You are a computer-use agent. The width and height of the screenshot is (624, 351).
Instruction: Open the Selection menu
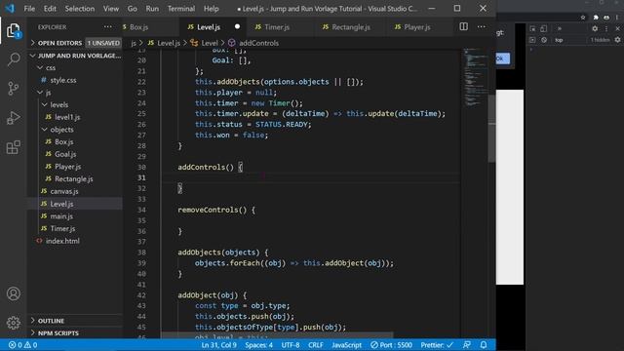coord(80,9)
